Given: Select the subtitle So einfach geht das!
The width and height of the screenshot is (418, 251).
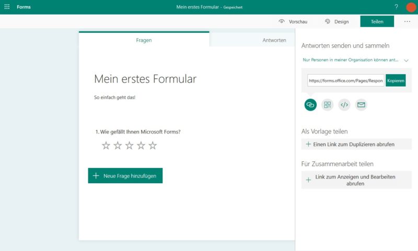Looking at the screenshot, I should [114, 98].
